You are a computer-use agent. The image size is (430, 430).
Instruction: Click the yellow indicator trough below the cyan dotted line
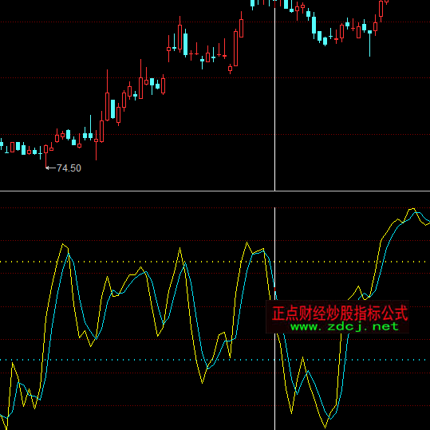pyautogui.click(x=202, y=382)
